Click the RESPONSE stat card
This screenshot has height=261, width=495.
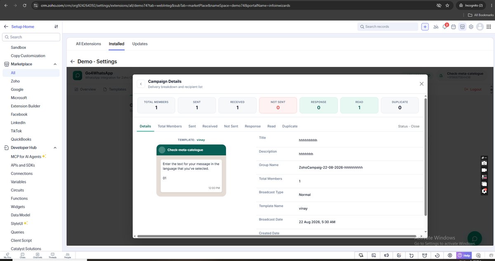(x=318, y=105)
